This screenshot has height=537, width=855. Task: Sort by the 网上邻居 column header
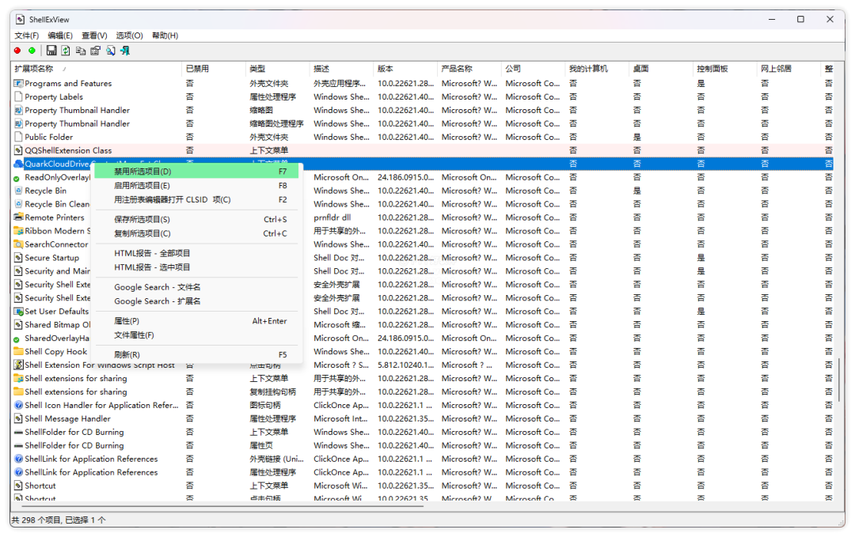[788, 69]
